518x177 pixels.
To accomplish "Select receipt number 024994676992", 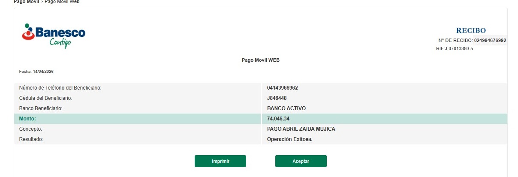I will coord(490,40).
